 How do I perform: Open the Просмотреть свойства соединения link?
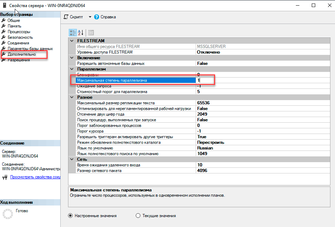(x=35, y=177)
